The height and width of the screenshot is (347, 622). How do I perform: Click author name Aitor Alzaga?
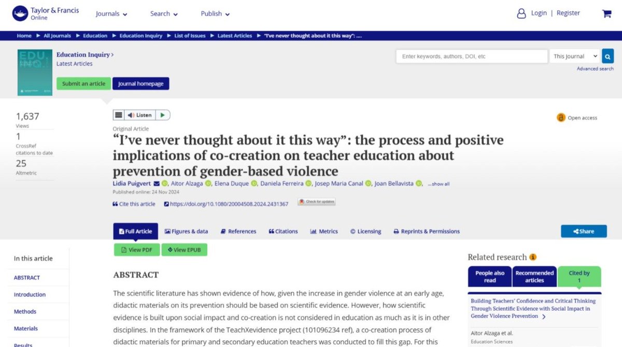tap(187, 184)
